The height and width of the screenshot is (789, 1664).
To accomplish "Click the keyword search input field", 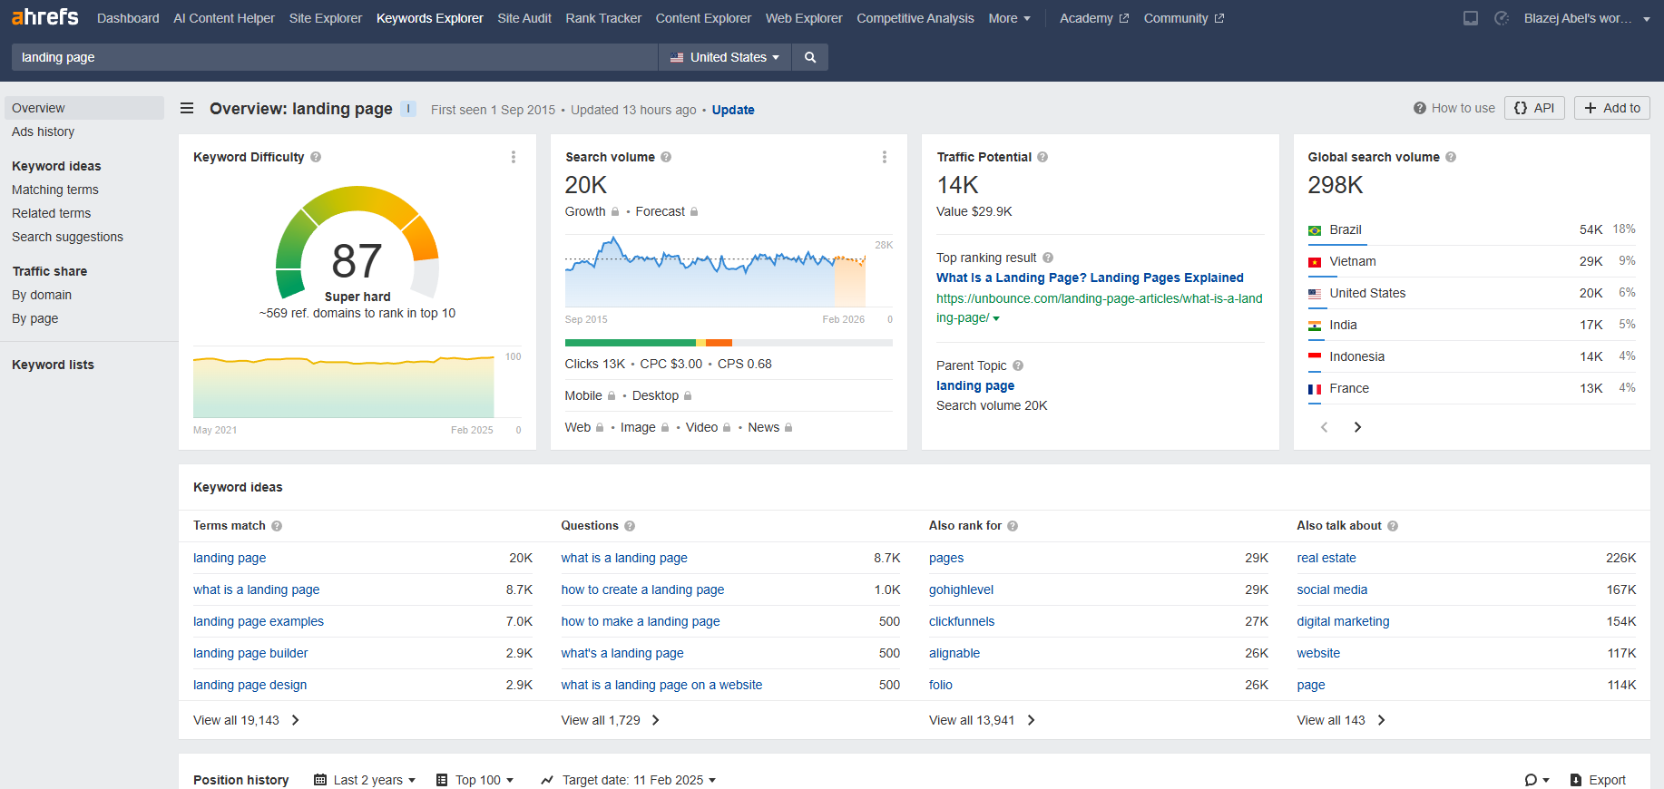I will click(x=335, y=57).
